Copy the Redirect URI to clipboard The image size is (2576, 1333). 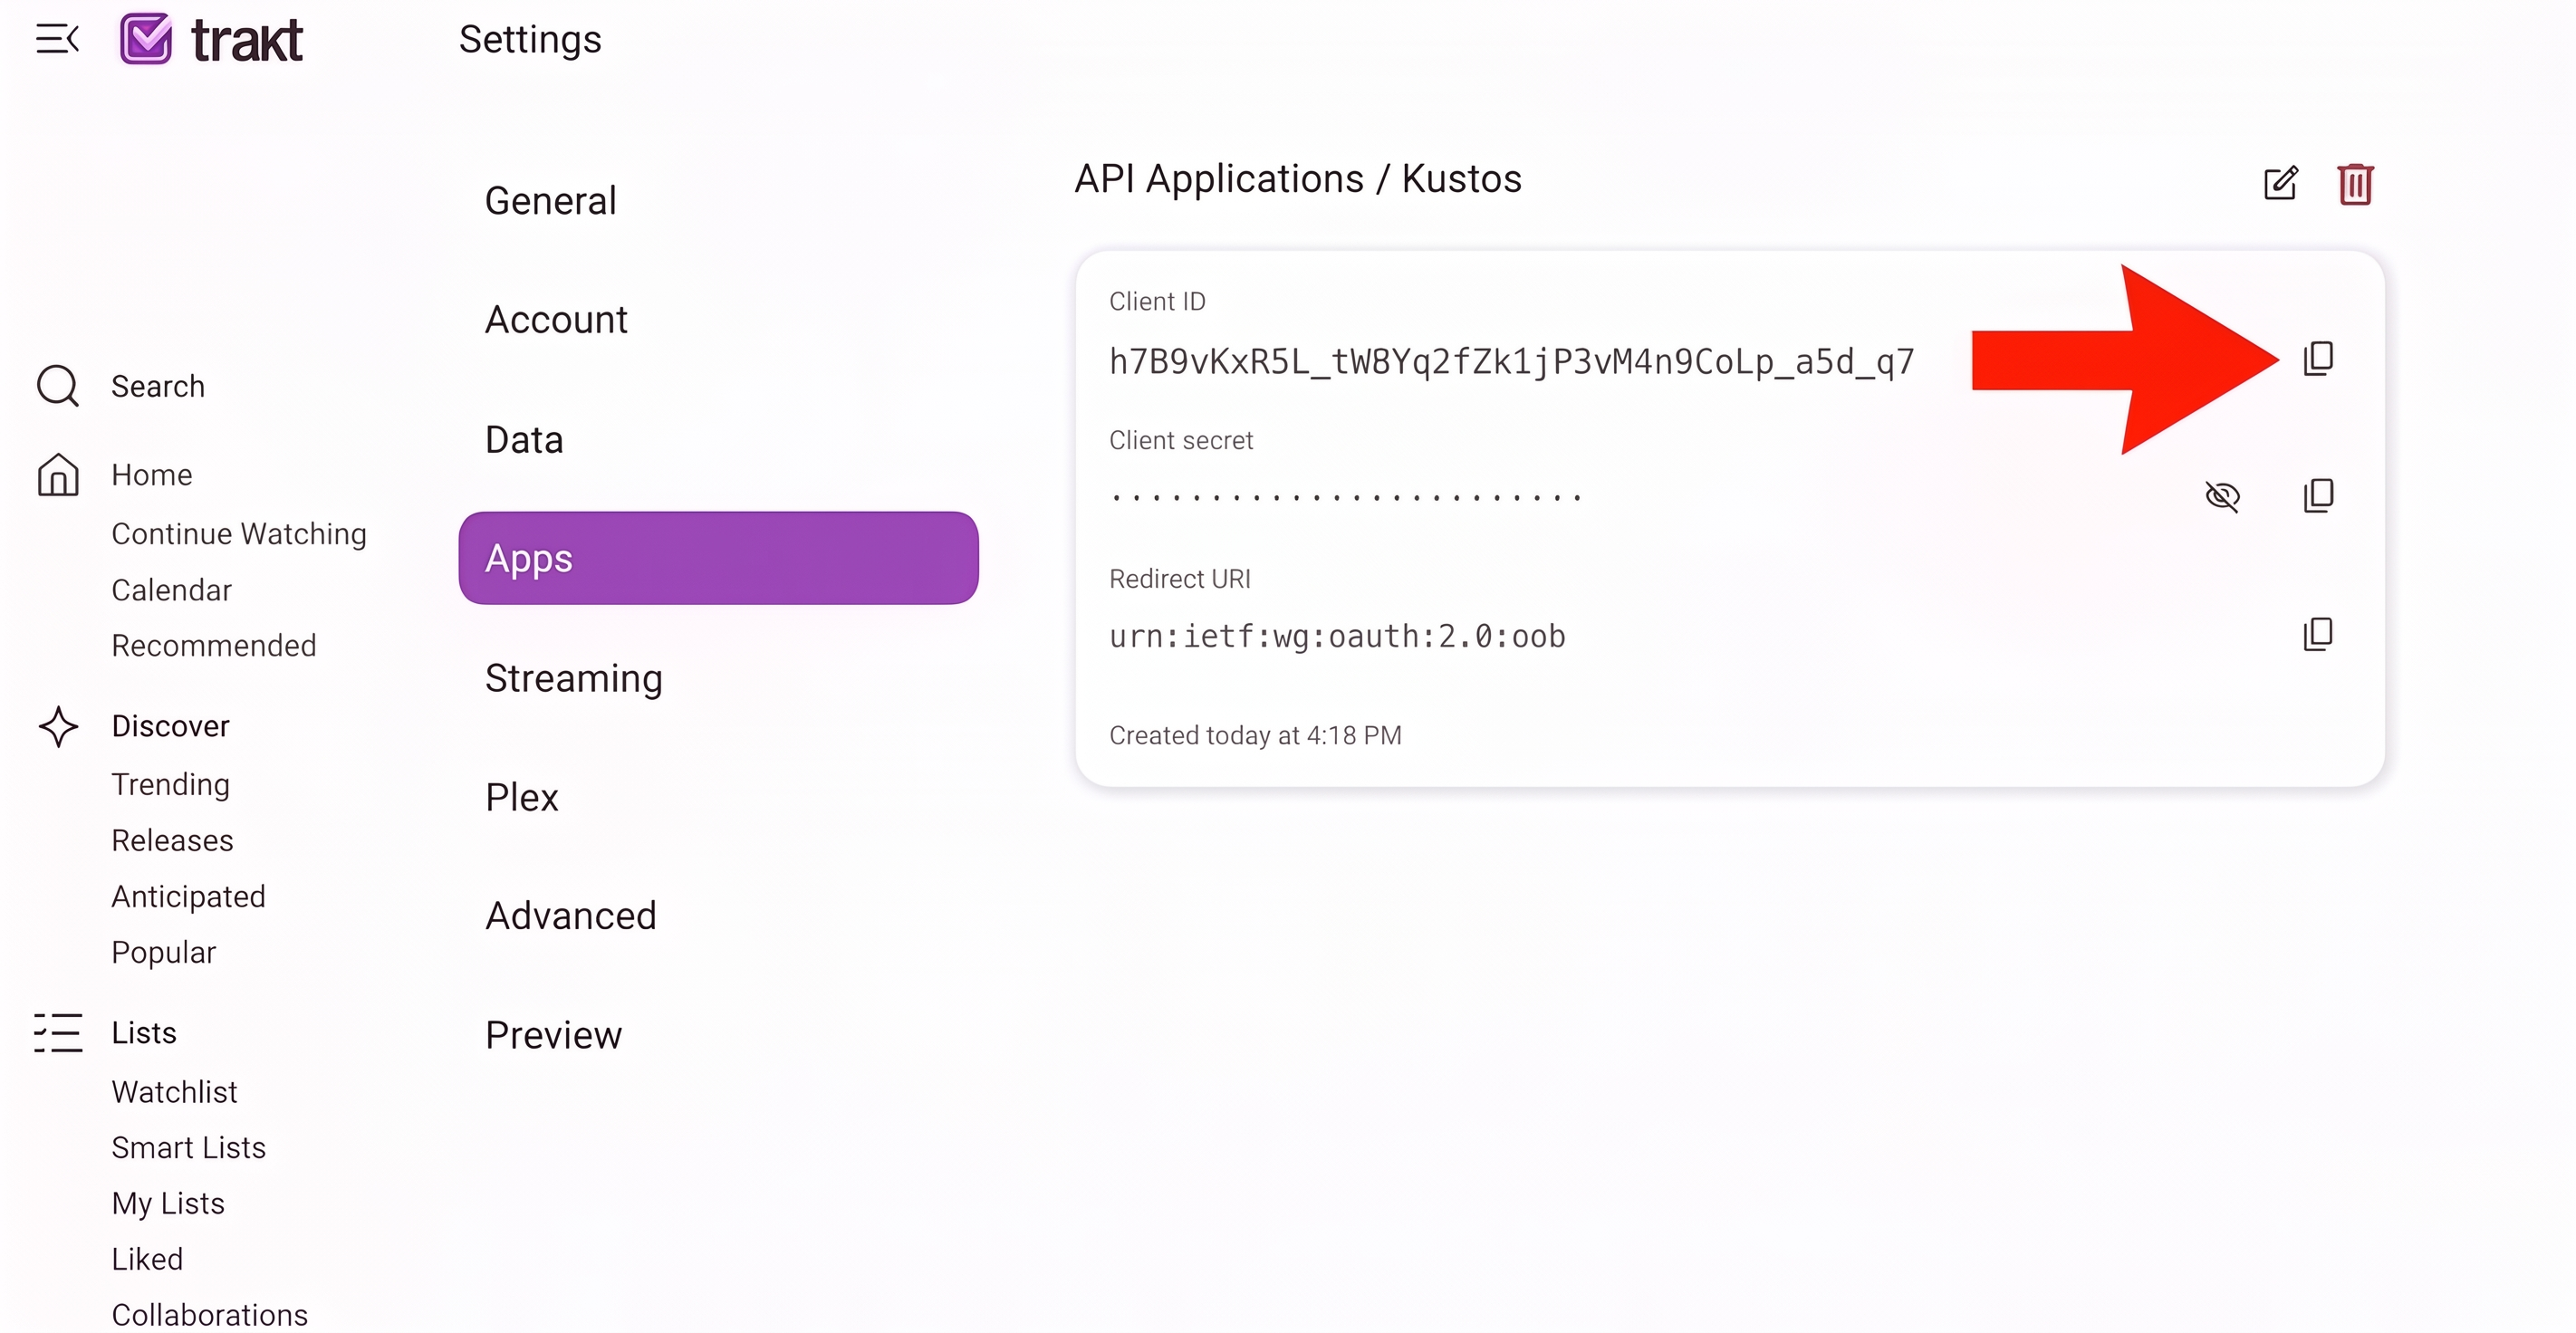coord(2318,634)
